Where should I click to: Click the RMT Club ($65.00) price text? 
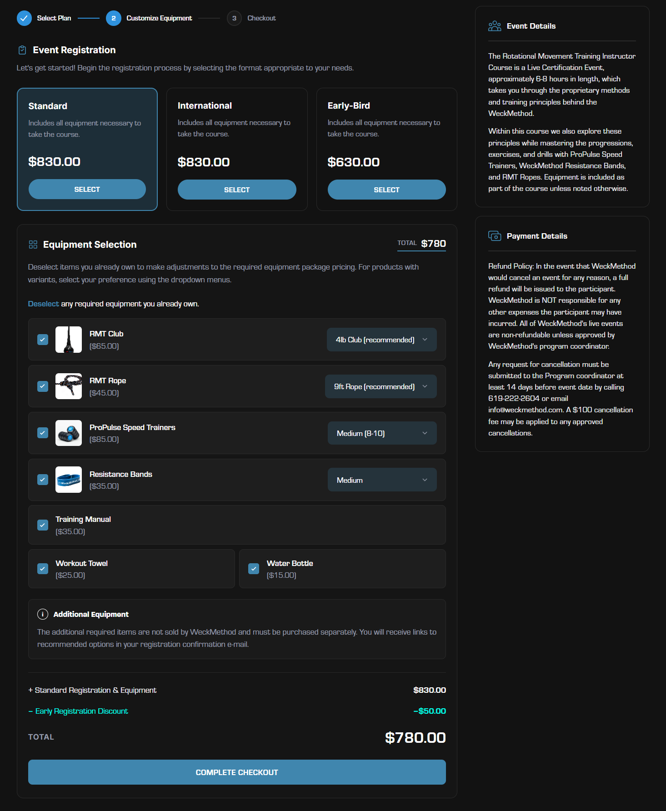[104, 346]
